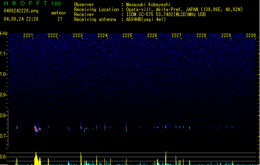The image size is (260, 165).
Task: Click the 2230 time axis marker
Action: tap(251, 35)
